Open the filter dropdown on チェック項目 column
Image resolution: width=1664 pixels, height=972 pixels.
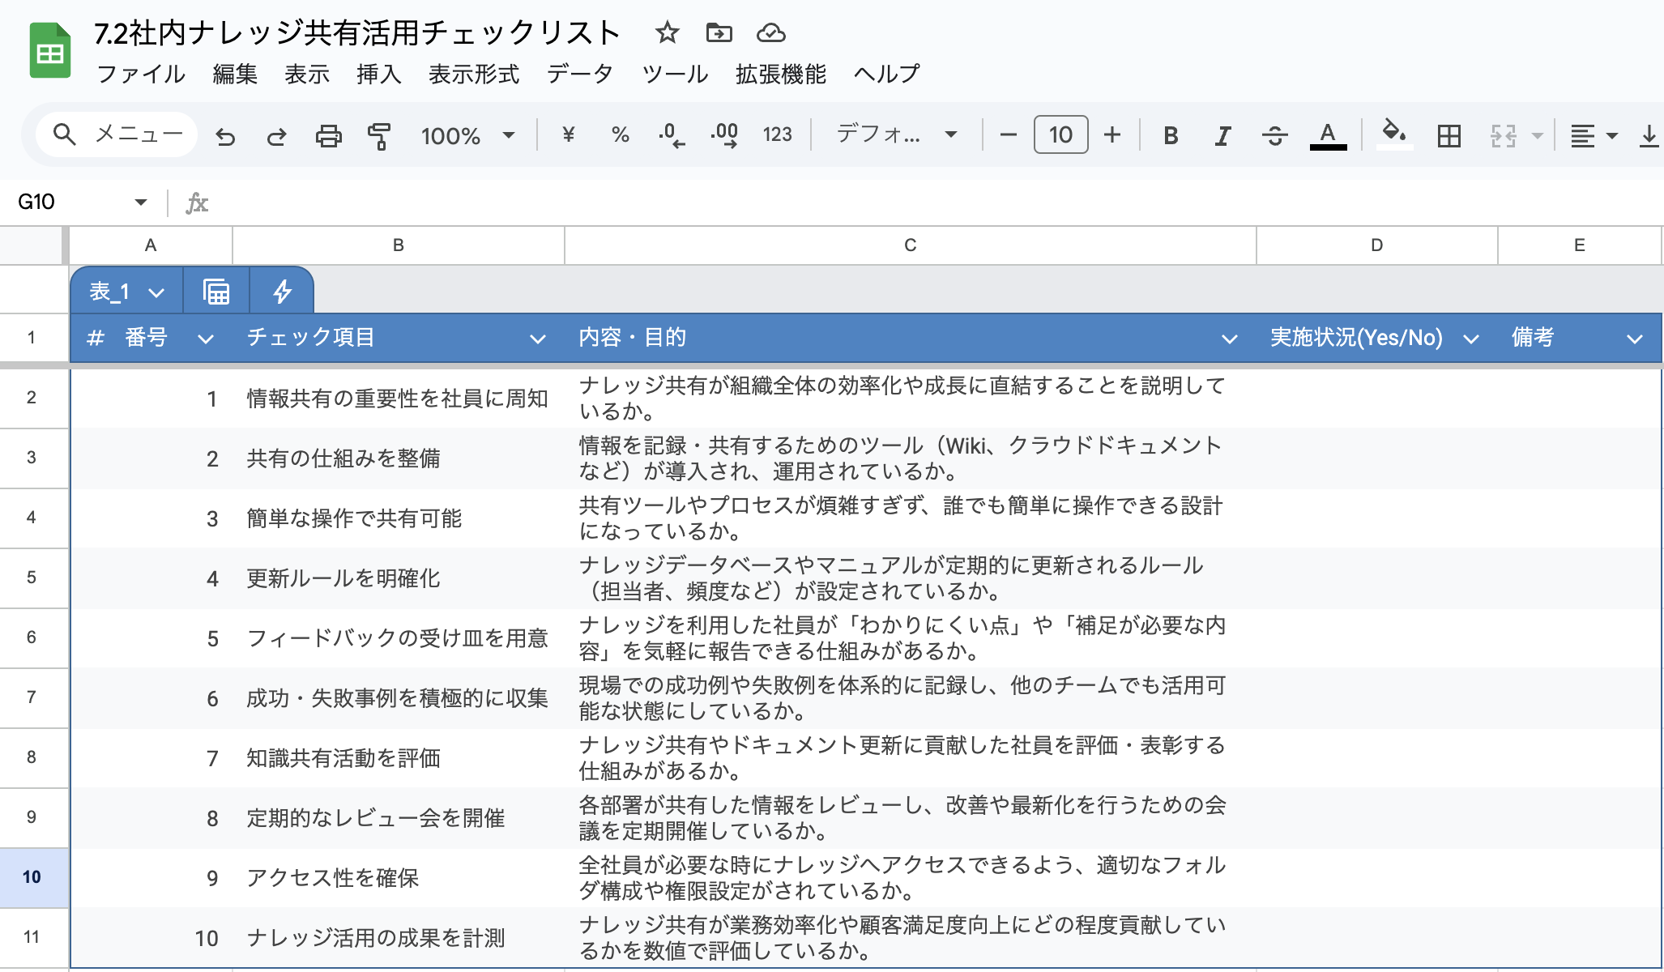click(x=537, y=338)
